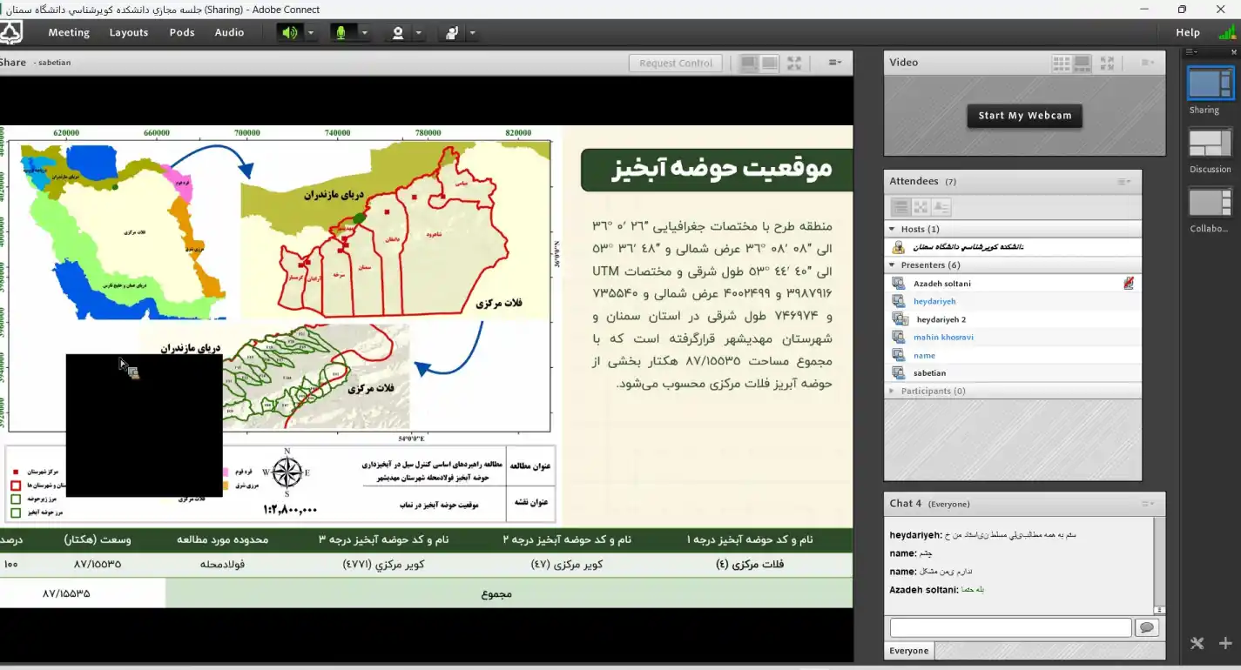Select the Everyone chat tab
The height and width of the screenshot is (670, 1241).
pyautogui.click(x=908, y=651)
